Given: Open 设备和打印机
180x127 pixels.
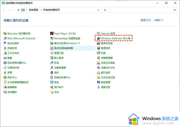Looking at the screenshot, I should (108, 68).
